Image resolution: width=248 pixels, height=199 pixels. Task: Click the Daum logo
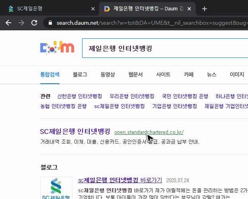(x=57, y=48)
